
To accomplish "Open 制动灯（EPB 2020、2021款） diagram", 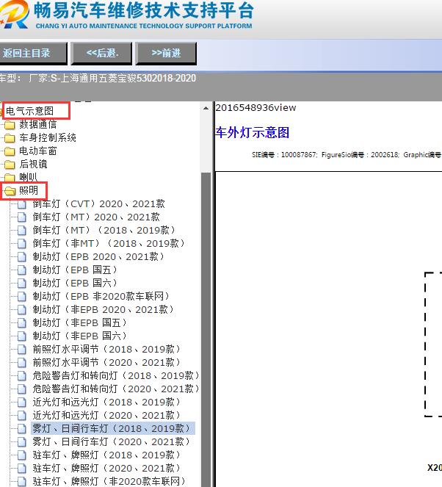I will coord(98,256).
